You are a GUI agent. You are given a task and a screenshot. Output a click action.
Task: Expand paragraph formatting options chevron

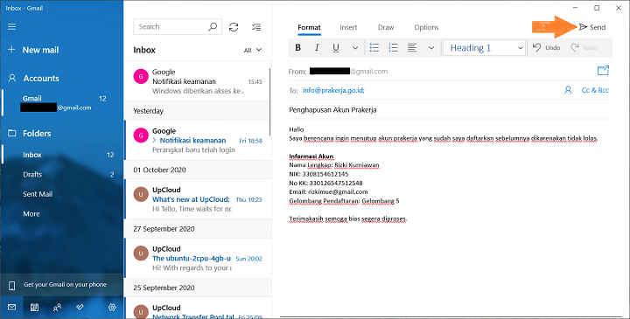click(431, 48)
